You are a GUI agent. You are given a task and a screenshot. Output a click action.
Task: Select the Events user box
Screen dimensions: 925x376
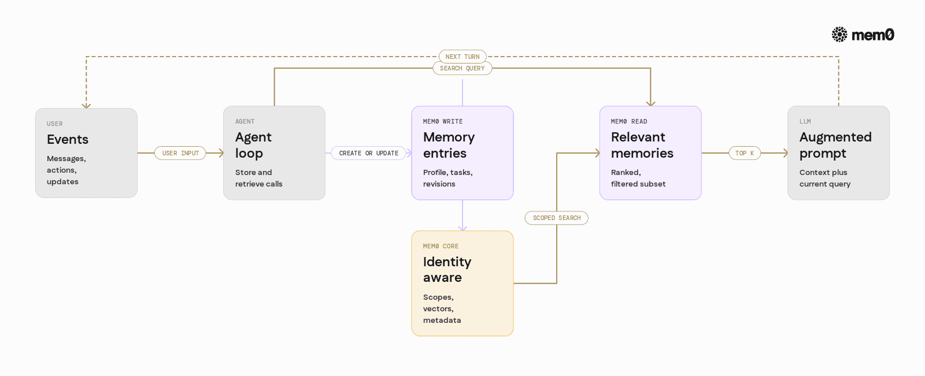coord(86,153)
